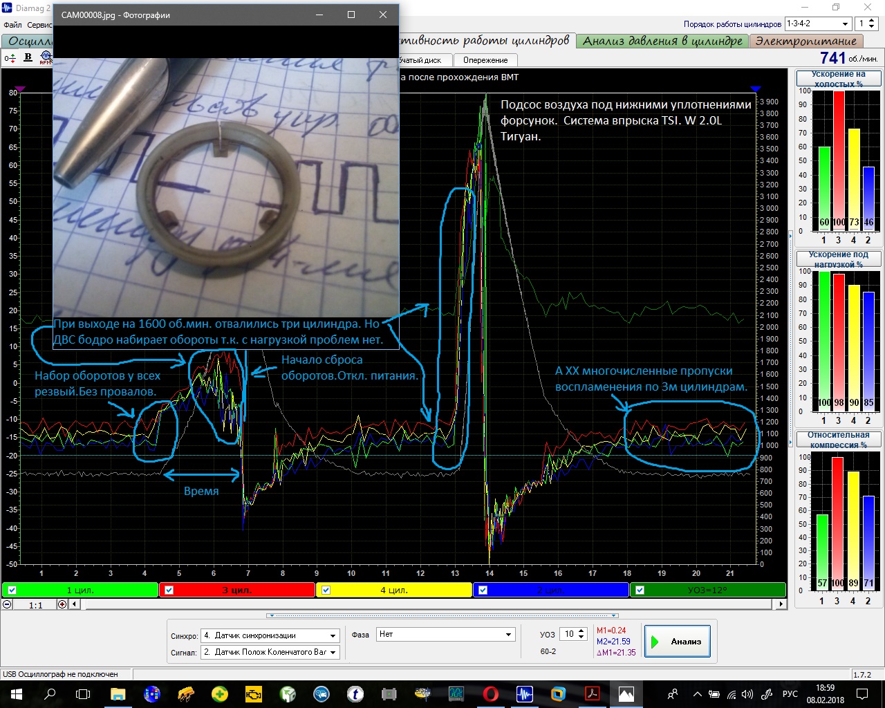The width and height of the screenshot is (885, 708).
Task: Click the M2=21.59 marker value
Action: [613, 641]
